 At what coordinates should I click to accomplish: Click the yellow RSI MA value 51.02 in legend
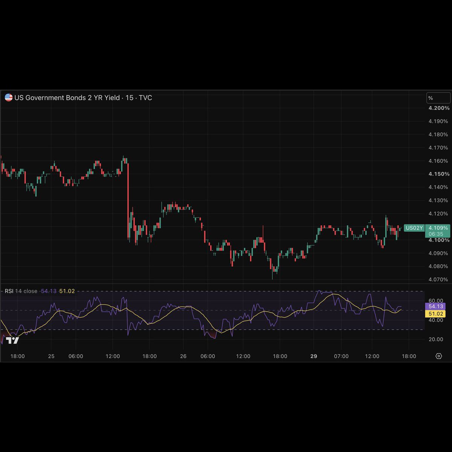[x=67, y=291]
